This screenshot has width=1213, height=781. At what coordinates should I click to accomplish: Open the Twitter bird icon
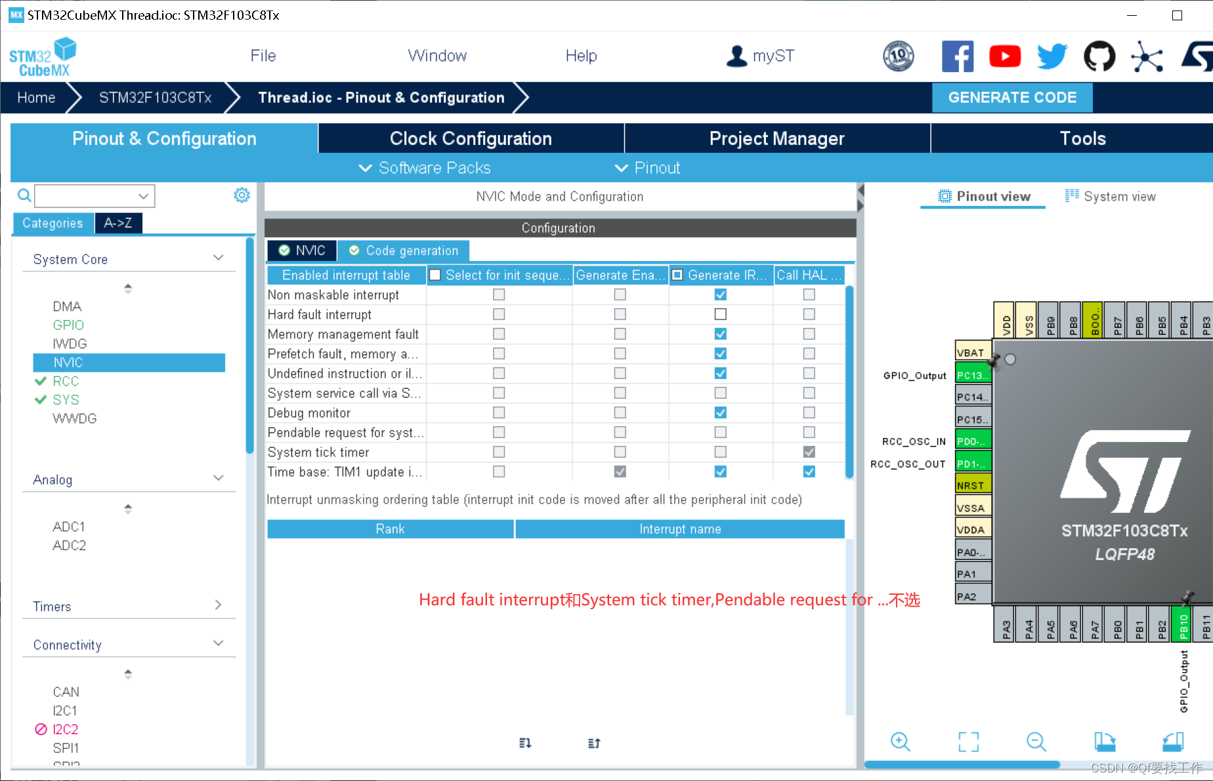pos(1052,56)
